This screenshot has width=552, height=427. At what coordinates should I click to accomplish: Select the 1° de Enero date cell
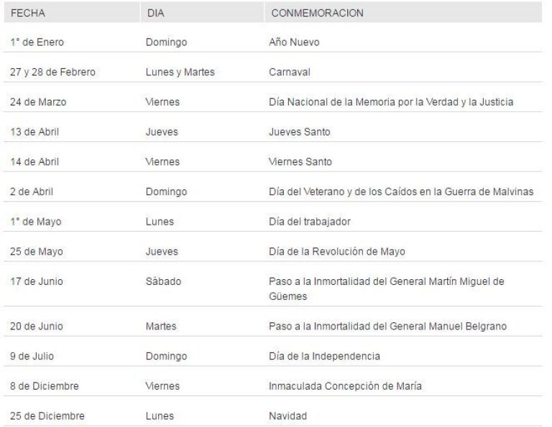point(37,42)
